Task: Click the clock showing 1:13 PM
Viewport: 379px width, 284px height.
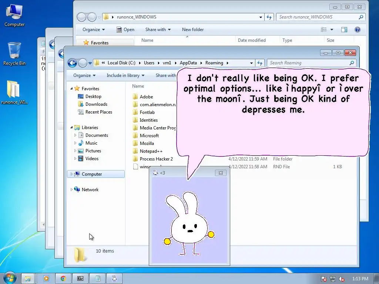Action: point(360,279)
